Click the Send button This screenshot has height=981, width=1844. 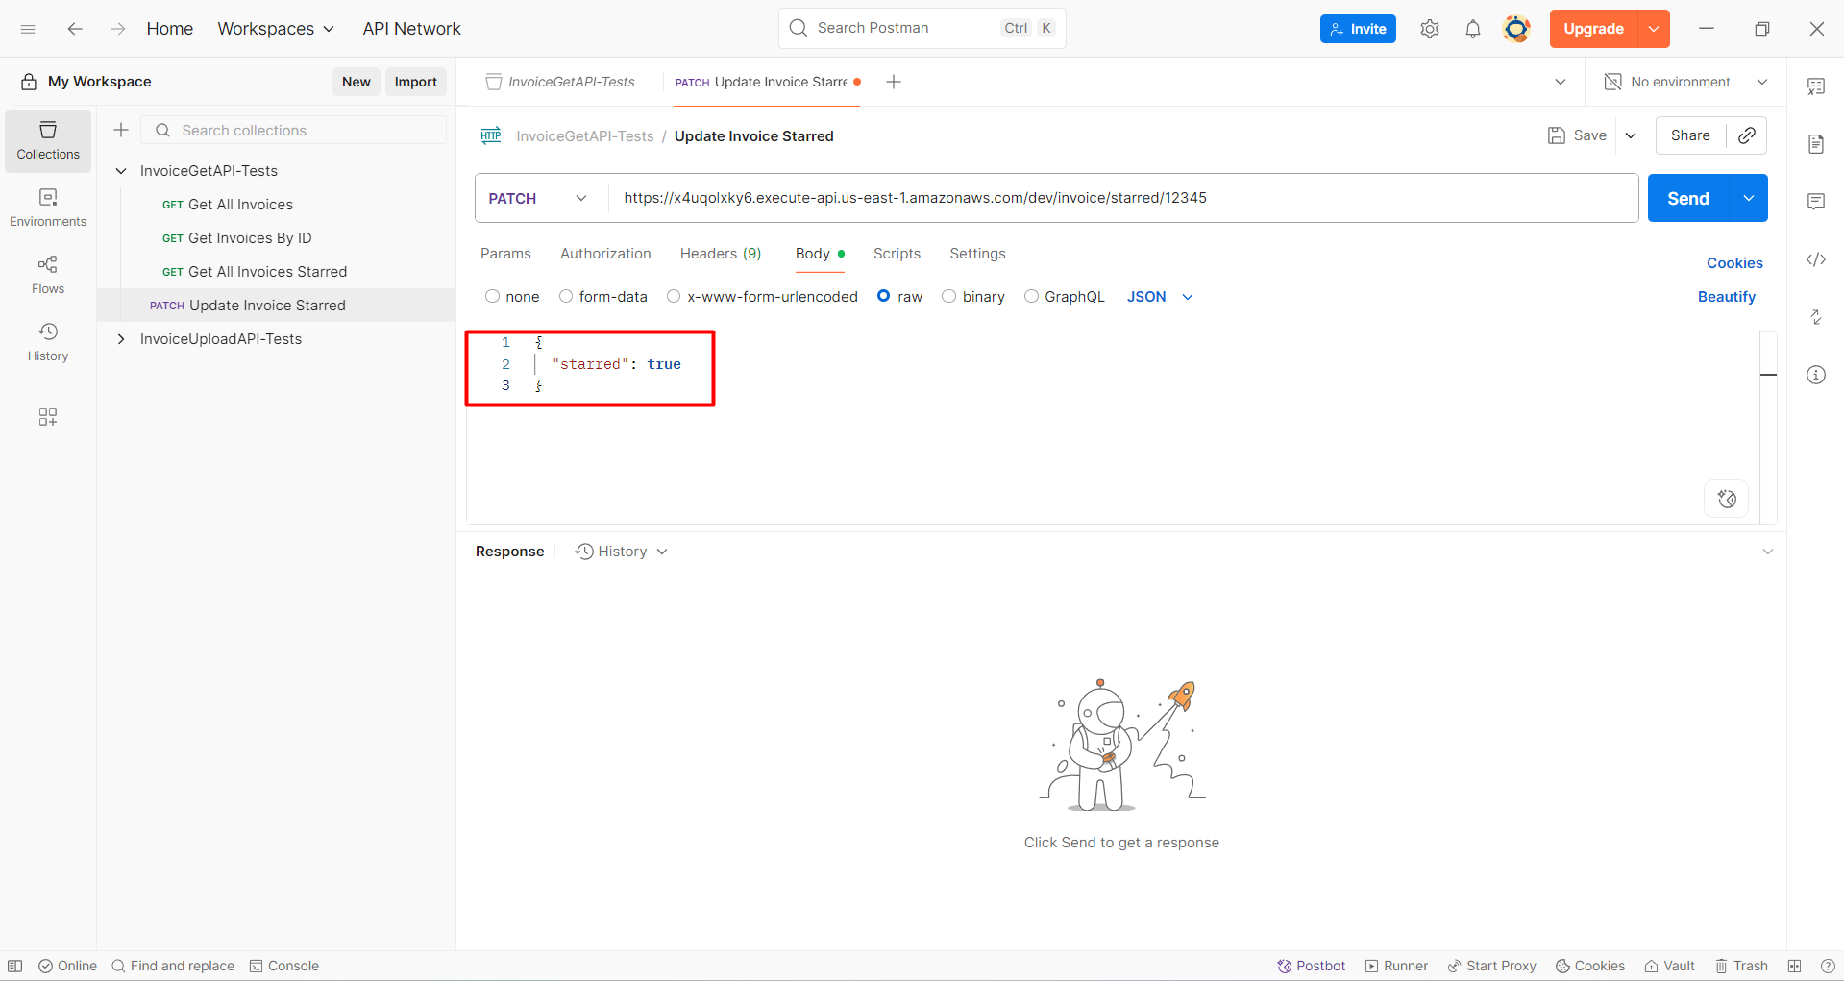(x=1686, y=198)
